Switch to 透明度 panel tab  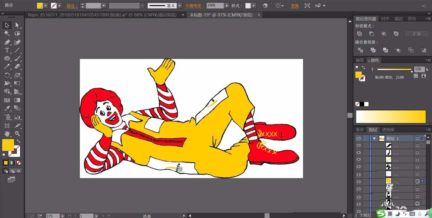pos(388,130)
